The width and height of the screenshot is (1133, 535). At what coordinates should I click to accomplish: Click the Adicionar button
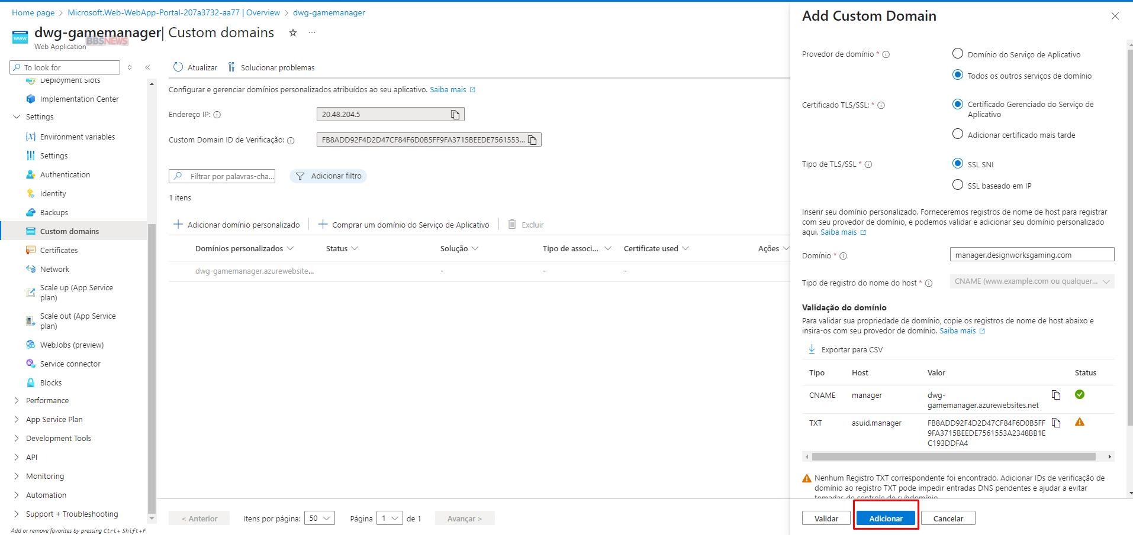[x=886, y=518]
